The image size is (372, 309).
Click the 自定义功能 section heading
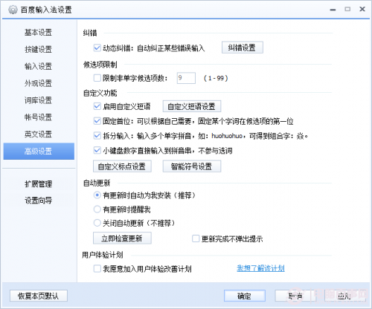coord(100,93)
